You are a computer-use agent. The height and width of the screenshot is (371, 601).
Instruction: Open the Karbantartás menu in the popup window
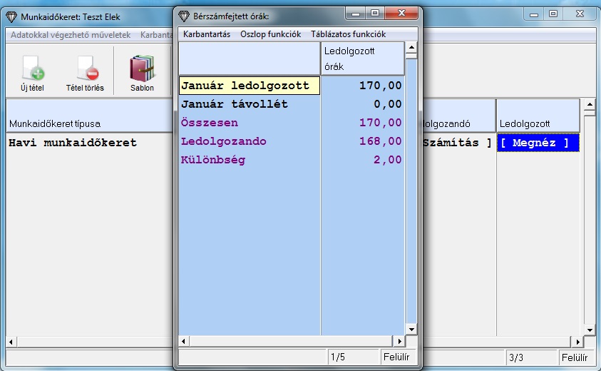click(206, 34)
